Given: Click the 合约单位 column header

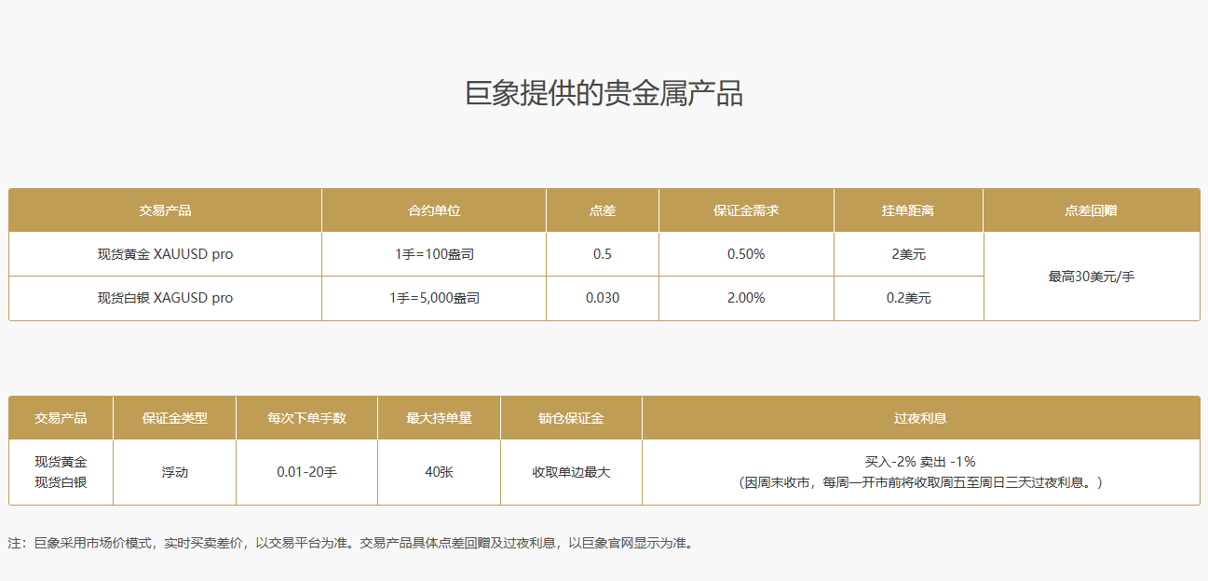Looking at the screenshot, I should pos(434,210).
